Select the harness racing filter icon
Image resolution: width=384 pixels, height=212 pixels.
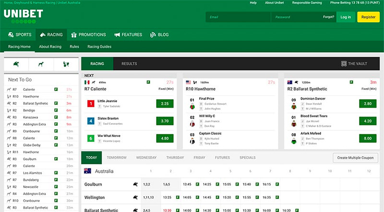click(66, 64)
